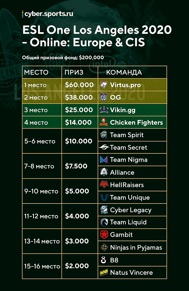Click the МЕСТО column header
Image resolution: width=189 pixels, height=291 pixels.
36,72
